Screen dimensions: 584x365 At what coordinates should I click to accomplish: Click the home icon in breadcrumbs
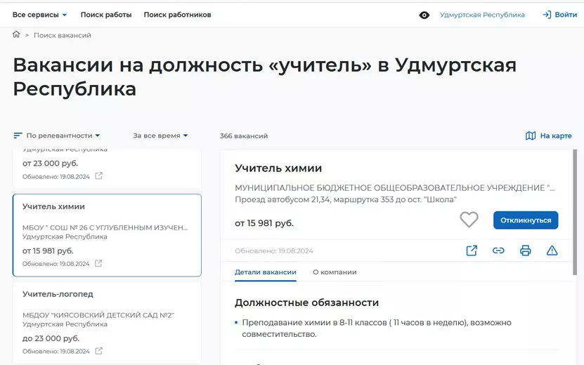coord(16,34)
